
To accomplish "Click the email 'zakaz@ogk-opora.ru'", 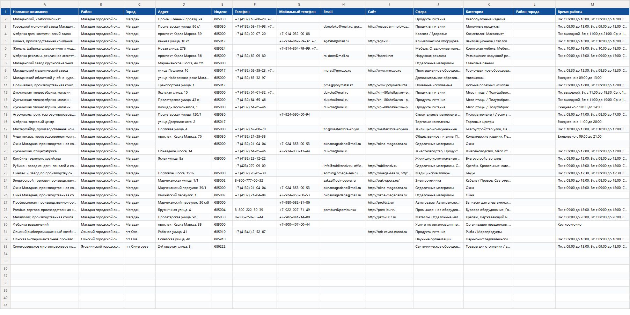I will (x=343, y=181).
